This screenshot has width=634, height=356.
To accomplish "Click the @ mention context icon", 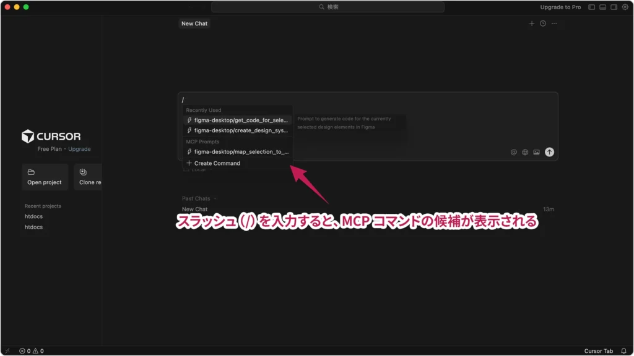I will click(515, 151).
